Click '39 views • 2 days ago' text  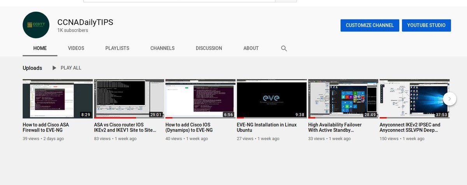coord(44,138)
